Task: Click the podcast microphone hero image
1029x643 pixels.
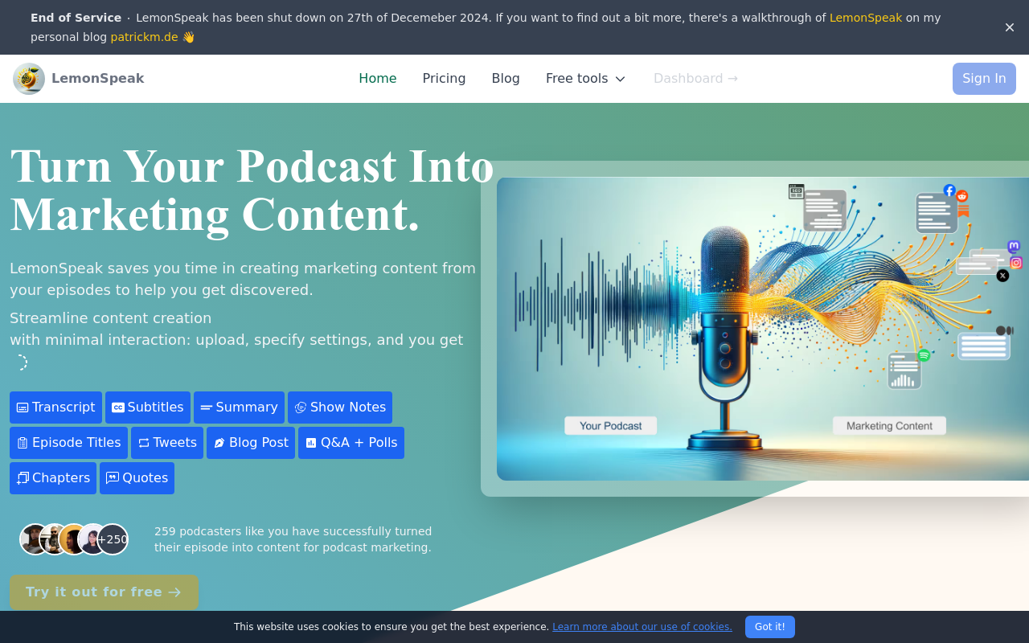Action: pyautogui.click(x=763, y=329)
